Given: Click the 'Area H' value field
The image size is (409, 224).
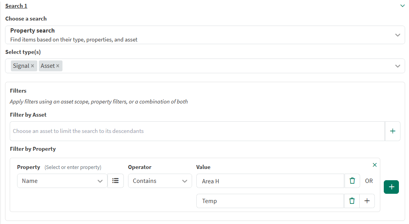Looking at the screenshot, I should (270, 181).
